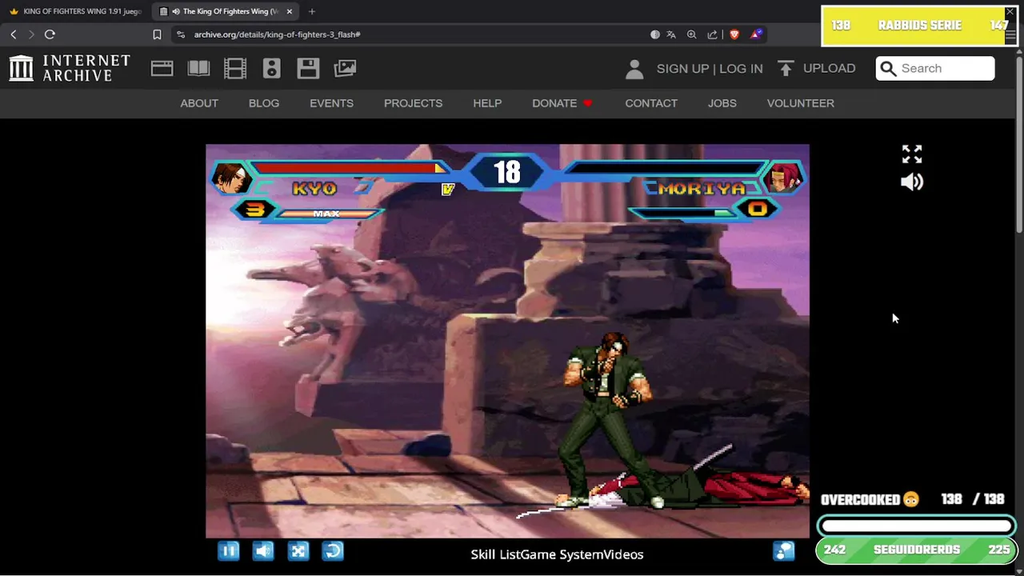Image resolution: width=1024 pixels, height=576 pixels.
Task: Open the EVENTS menu item
Action: tap(331, 103)
